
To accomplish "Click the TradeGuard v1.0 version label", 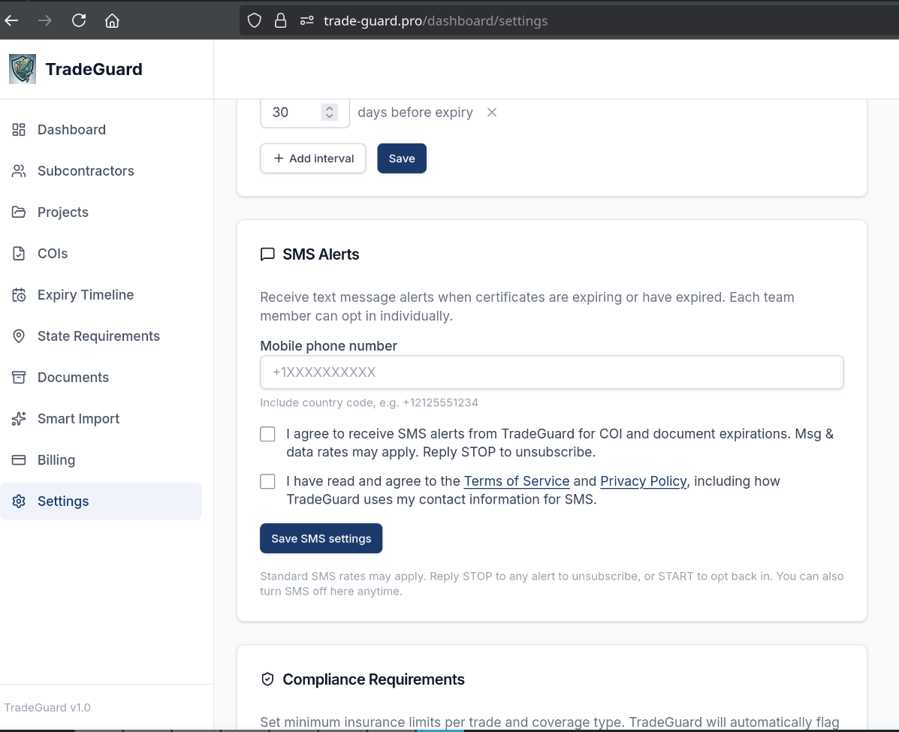I will coord(47,707).
